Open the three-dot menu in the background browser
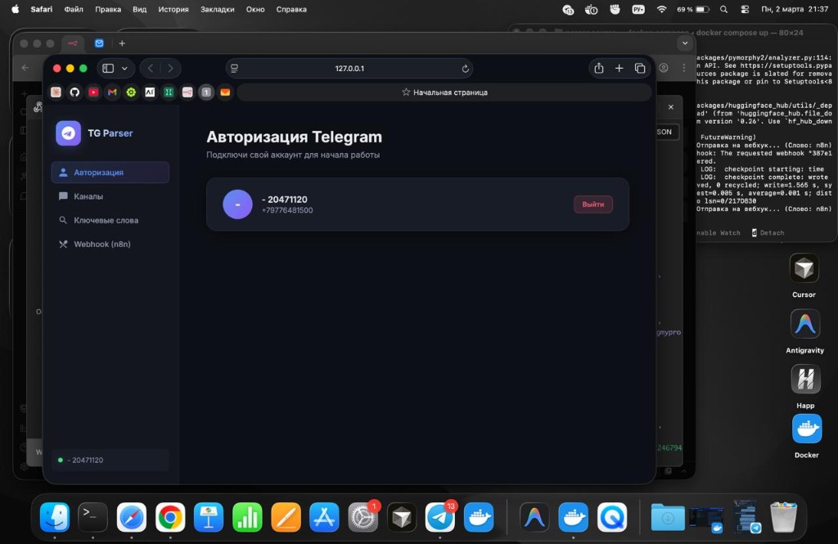This screenshot has height=544, width=838. pos(684,68)
